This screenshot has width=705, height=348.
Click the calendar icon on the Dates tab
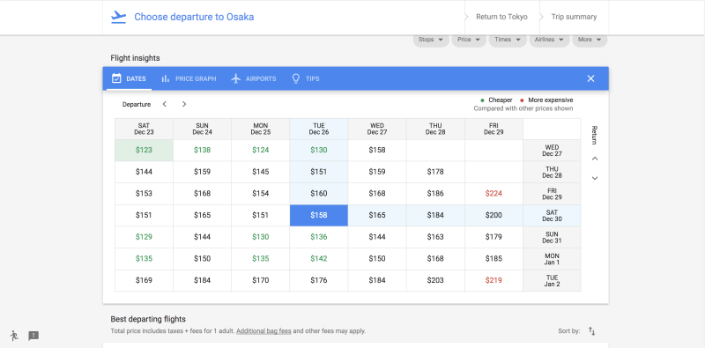pos(116,78)
